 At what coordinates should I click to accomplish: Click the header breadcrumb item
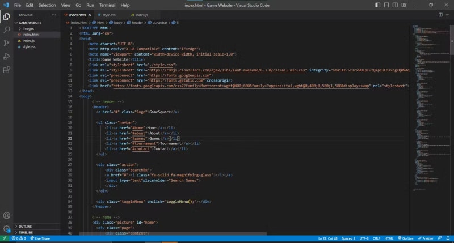click(135, 23)
